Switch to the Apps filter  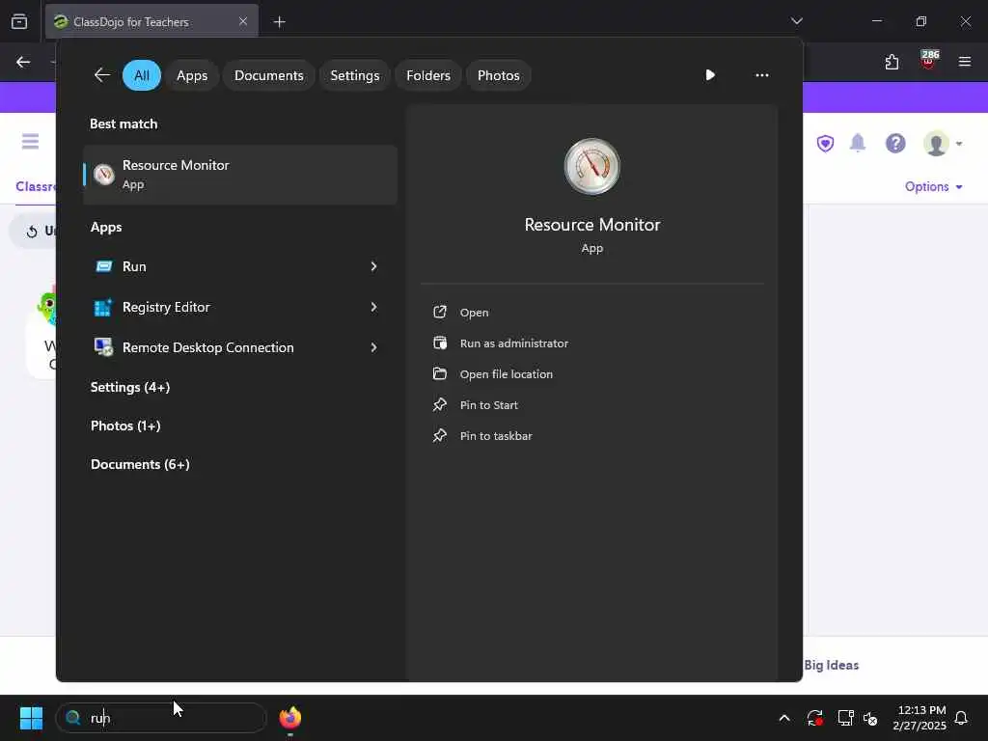tap(192, 75)
